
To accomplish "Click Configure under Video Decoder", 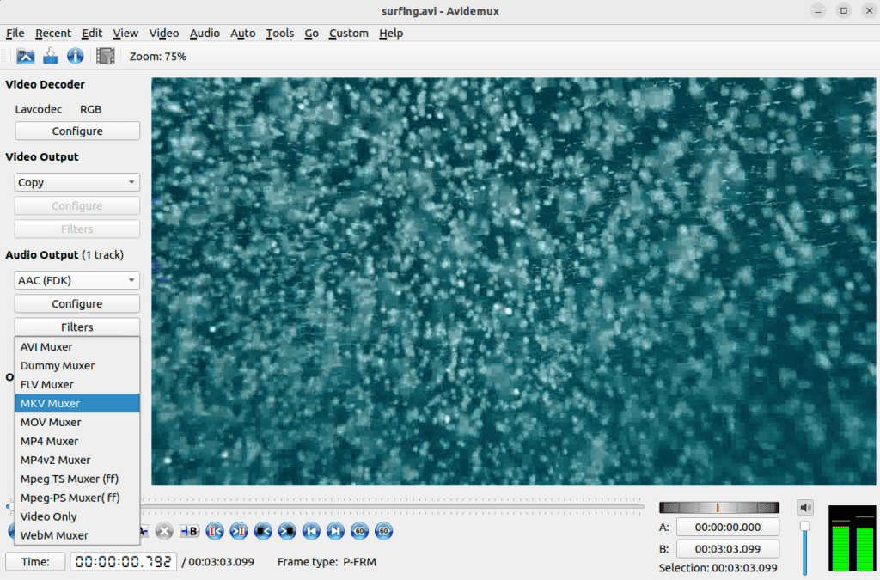I will pos(76,131).
